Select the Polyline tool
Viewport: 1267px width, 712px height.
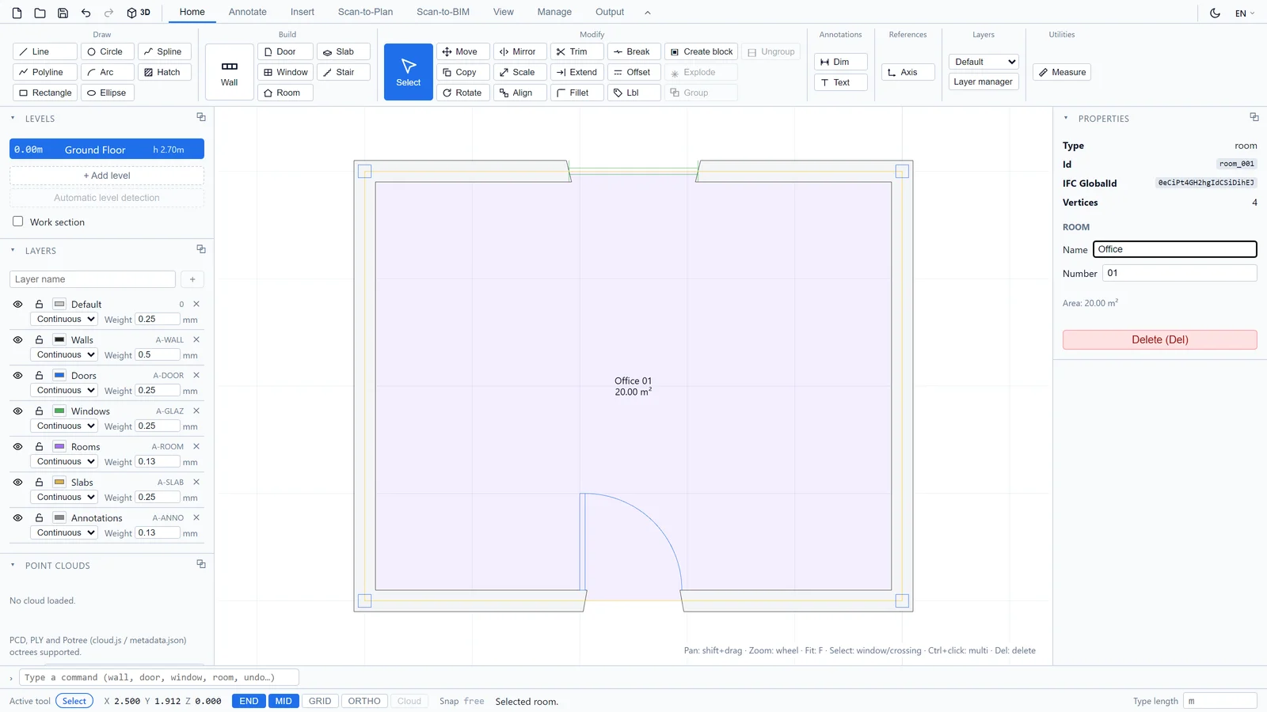coord(45,72)
